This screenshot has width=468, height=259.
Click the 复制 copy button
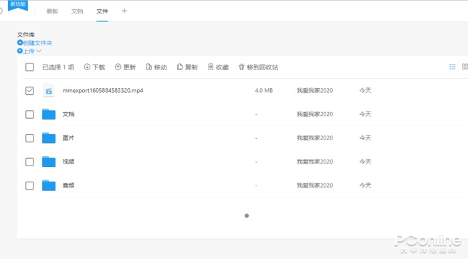[187, 67]
